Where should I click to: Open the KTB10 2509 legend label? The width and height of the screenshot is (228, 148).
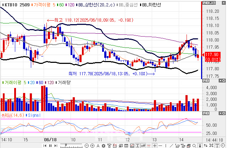(x=17, y=5)
